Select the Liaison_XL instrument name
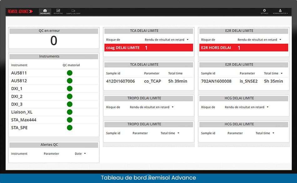Screen dimensions: 297x183 pos(22,112)
